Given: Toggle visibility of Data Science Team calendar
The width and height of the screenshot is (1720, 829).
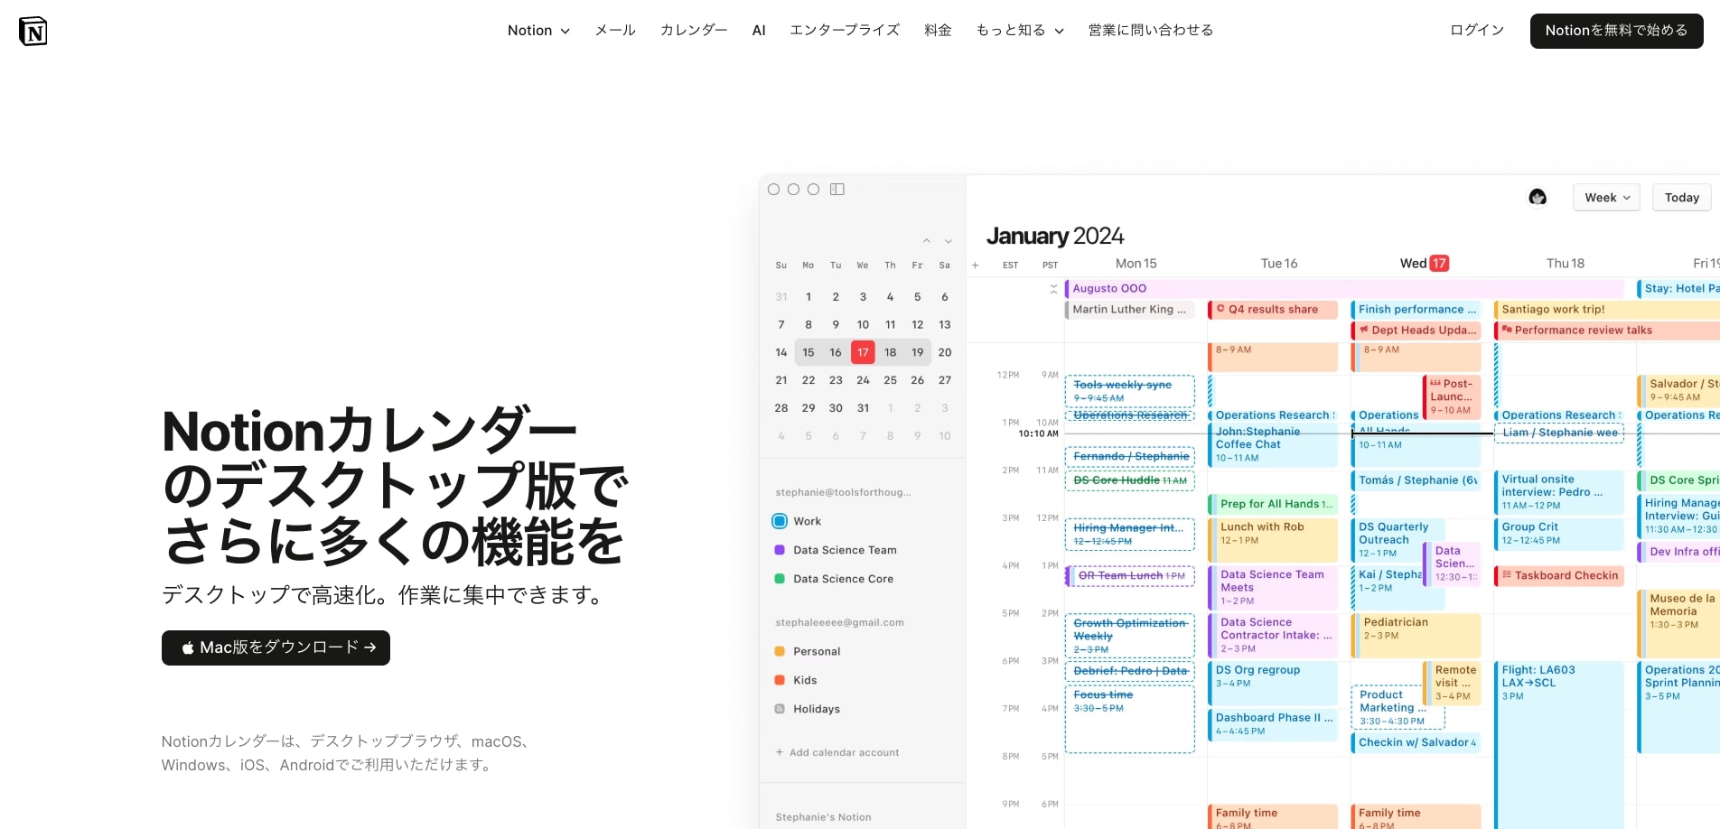Looking at the screenshot, I should [x=779, y=549].
